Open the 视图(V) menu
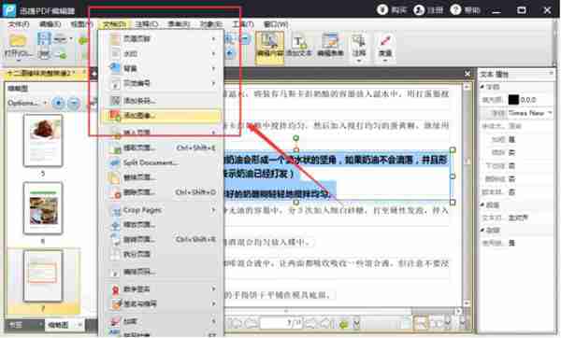This screenshot has width=561, height=338. coord(81,24)
